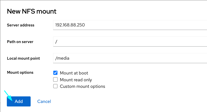Click into the Path on server field

pyautogui.click(x=130, y=42)
